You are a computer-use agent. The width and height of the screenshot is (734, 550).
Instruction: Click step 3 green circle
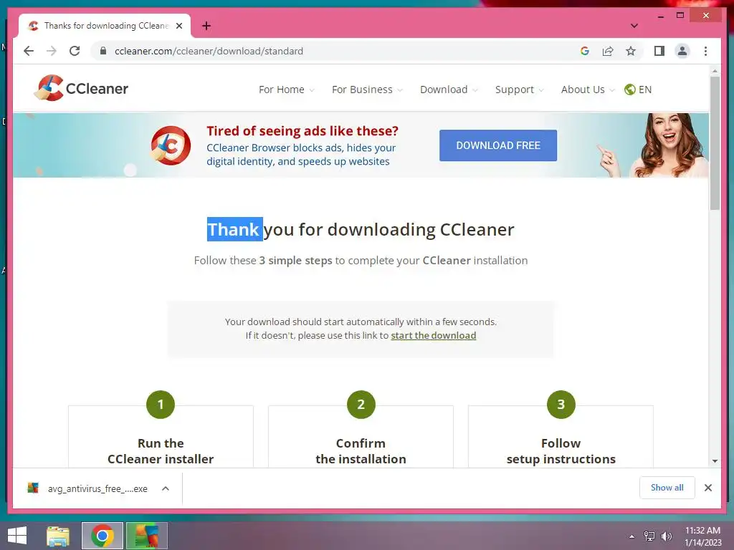click(561, 405)
